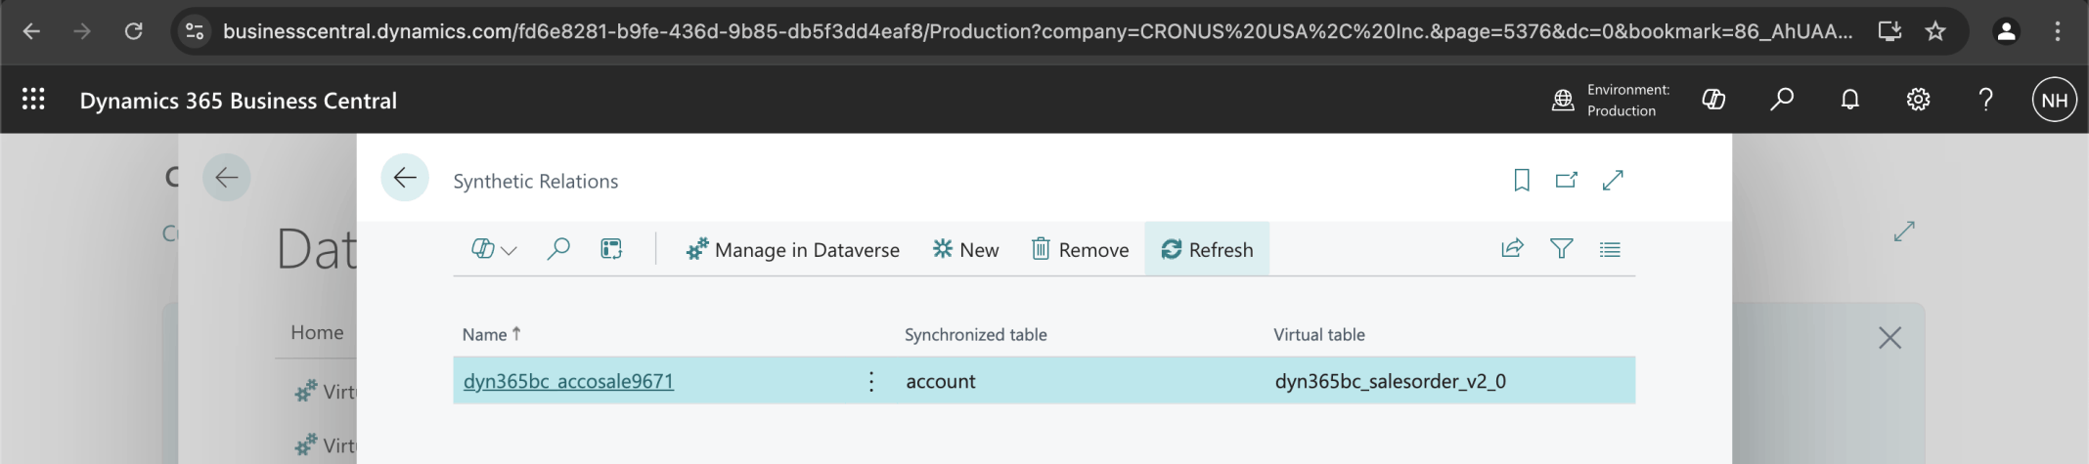Image resolution: width=2089 pixels, height=464 pixels.
Task: Show row options for dyn365bc_accosale9671
Action: point(871,381)
